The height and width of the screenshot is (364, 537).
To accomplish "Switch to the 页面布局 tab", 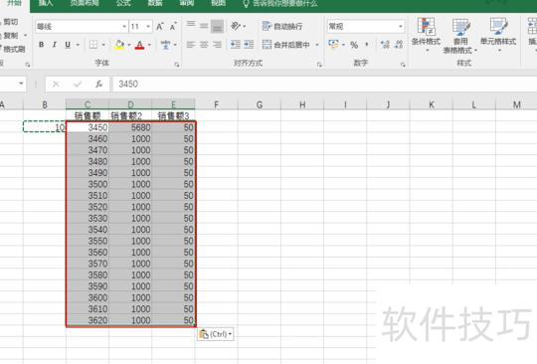I will (x=85, y=3).
